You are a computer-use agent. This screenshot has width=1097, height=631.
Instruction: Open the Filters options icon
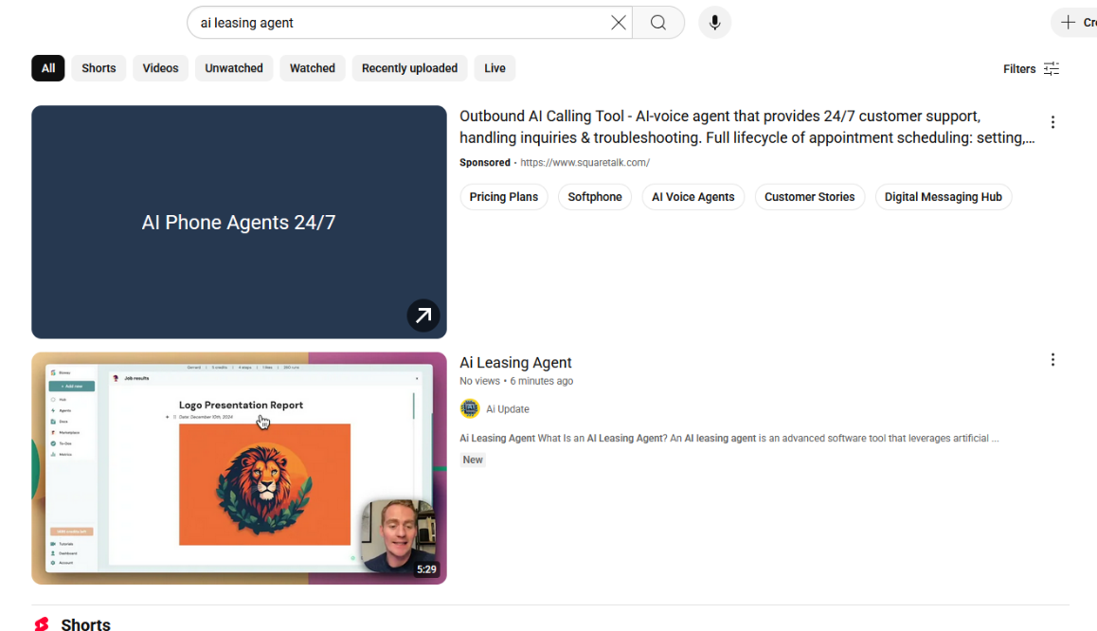(x=1051, y=68)
